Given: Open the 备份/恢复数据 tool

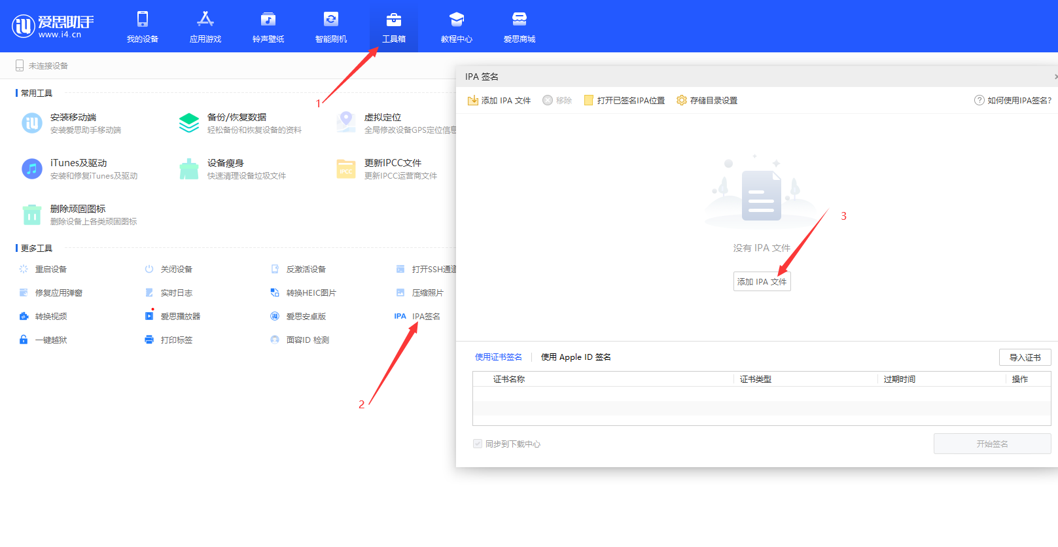Looking at the screenshot, I should click(x=240, y=123).
